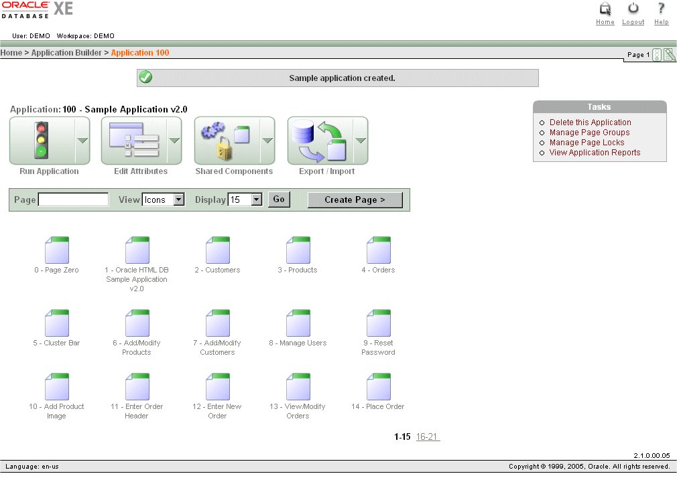This screenshot has width=677, height=480.
Task: Click View Application Reports task link
Action: [x=595, y=152]
